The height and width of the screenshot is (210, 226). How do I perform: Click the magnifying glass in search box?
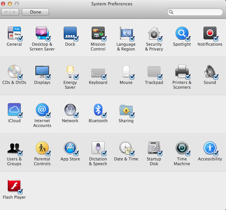click(x=171, y=12)
